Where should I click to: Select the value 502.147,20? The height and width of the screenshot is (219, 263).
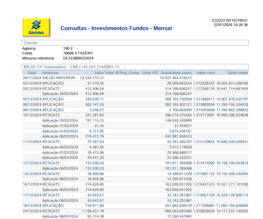[x=94, y=104]
